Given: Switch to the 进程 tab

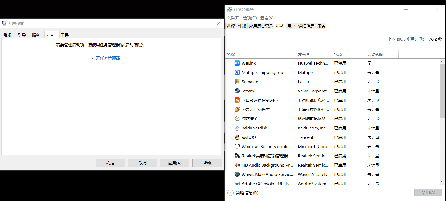Looking at the screenshot, I should [x=231, y=26].
